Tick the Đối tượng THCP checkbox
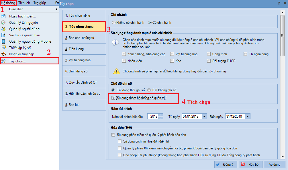 point(209,61)
